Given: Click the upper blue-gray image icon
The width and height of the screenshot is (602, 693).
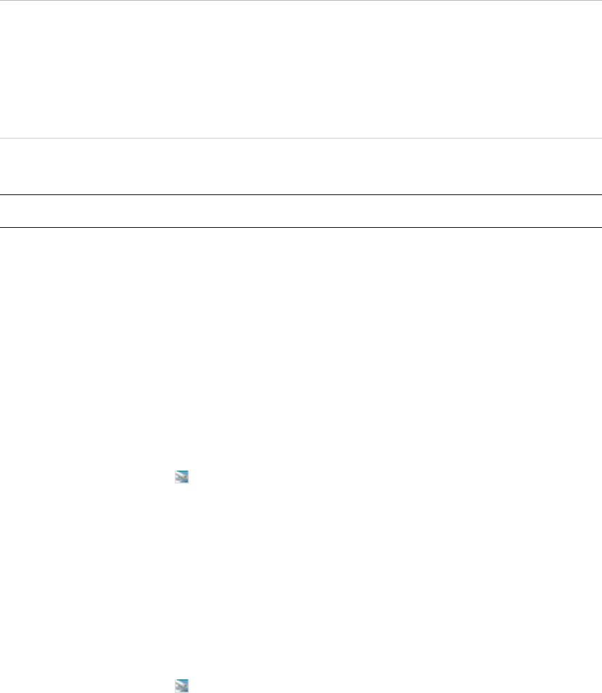Looking at the screenshot, I should point(182,477).
